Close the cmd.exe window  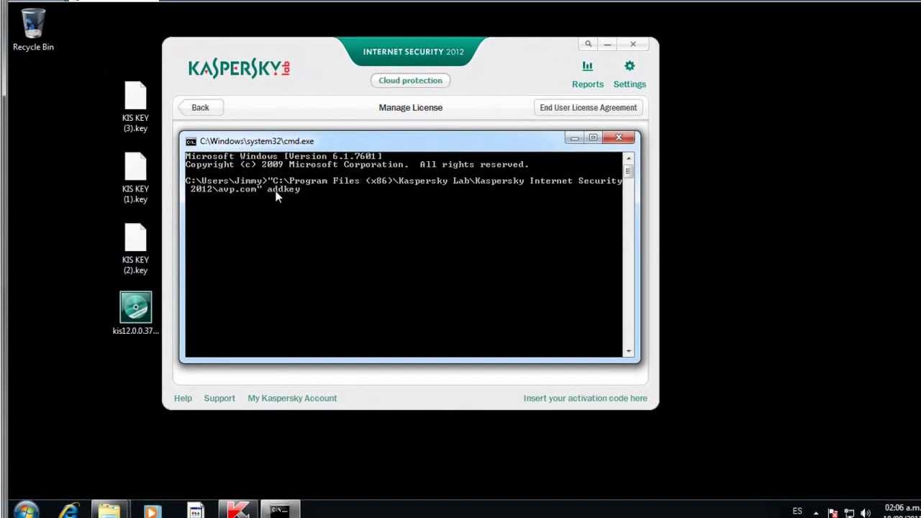tap(619, 137)
